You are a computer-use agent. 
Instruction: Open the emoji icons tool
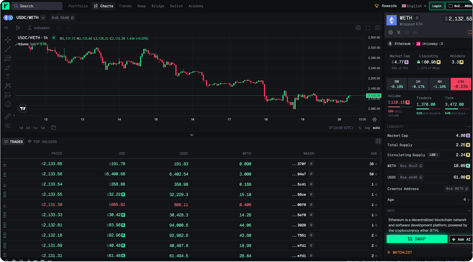[7, 104]
